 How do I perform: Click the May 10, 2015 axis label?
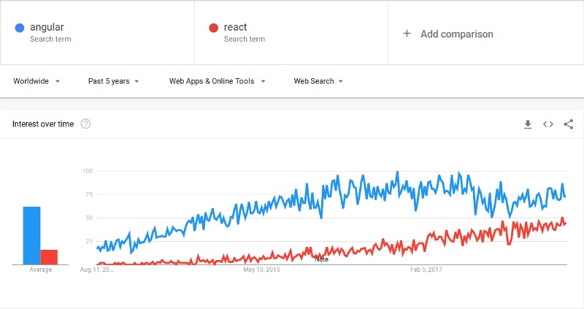pyautogui.click(x=261, y=270)
